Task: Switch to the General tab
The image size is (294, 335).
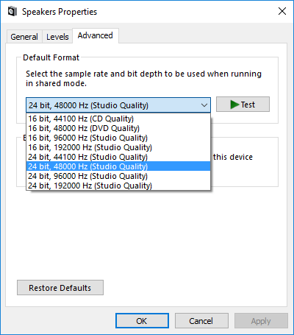Action: click(x=24, y=37)
